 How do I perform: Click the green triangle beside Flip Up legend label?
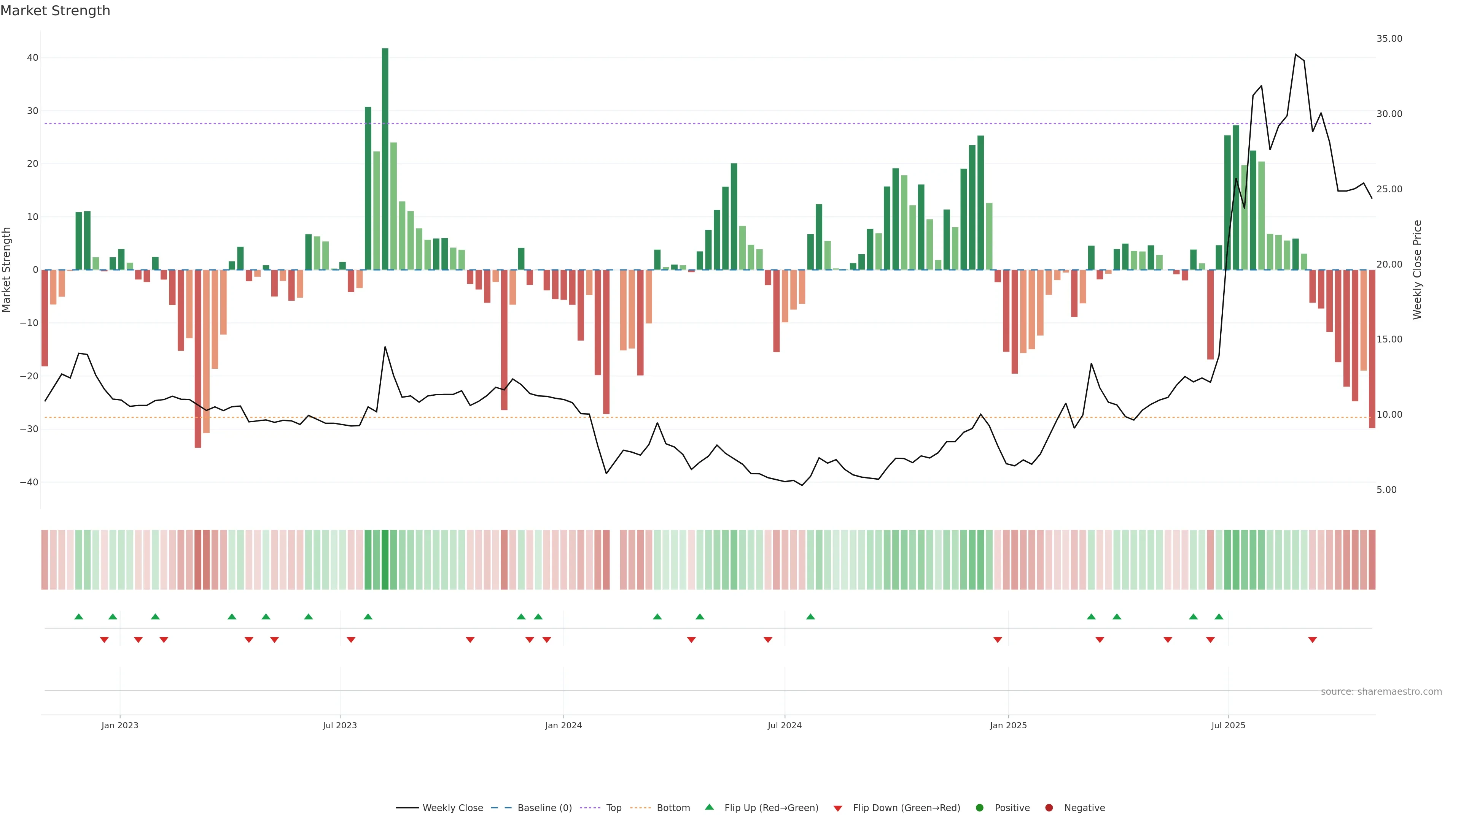[709, 807]
